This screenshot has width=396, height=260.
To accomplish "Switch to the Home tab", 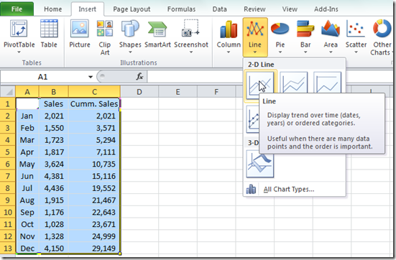I will tap(52, 9).
